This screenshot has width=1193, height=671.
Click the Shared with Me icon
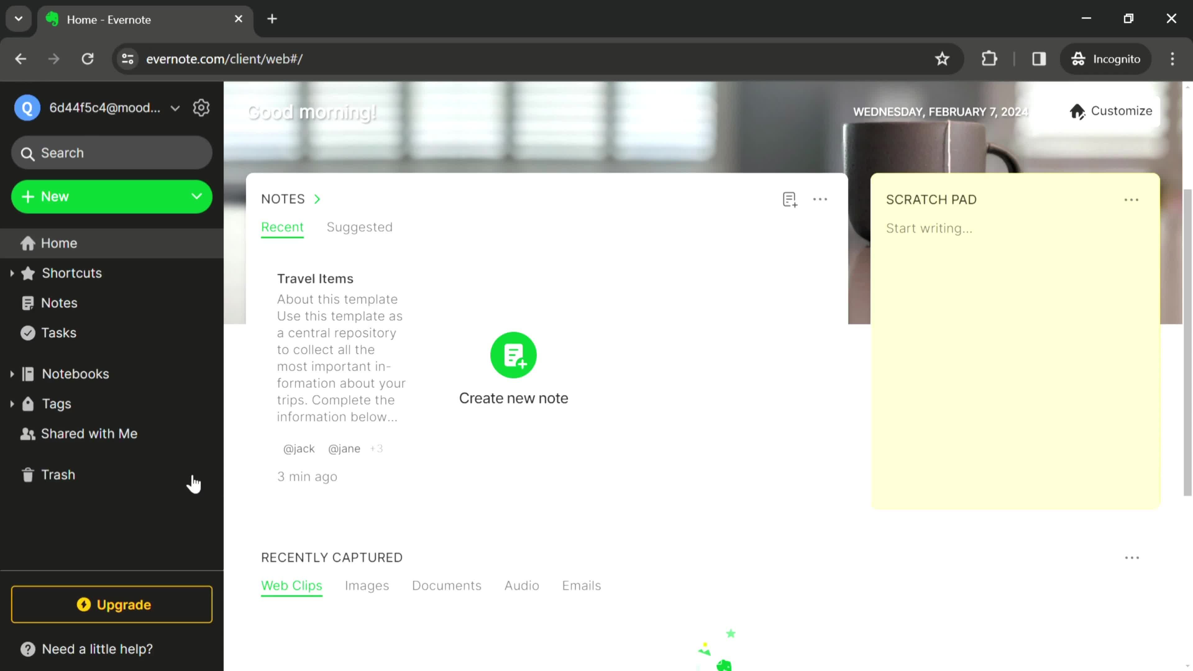[27, 433]
